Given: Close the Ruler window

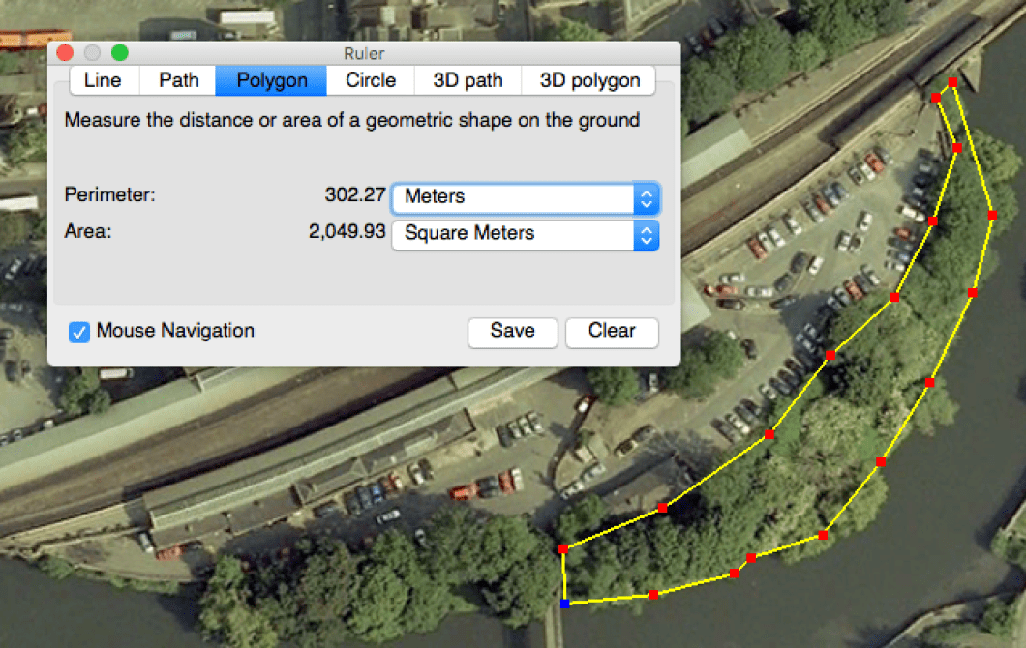Looking at the screenshot, I should 65,53.
